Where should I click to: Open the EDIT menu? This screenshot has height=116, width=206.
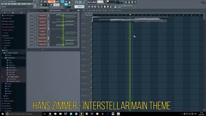pos(6,4)
